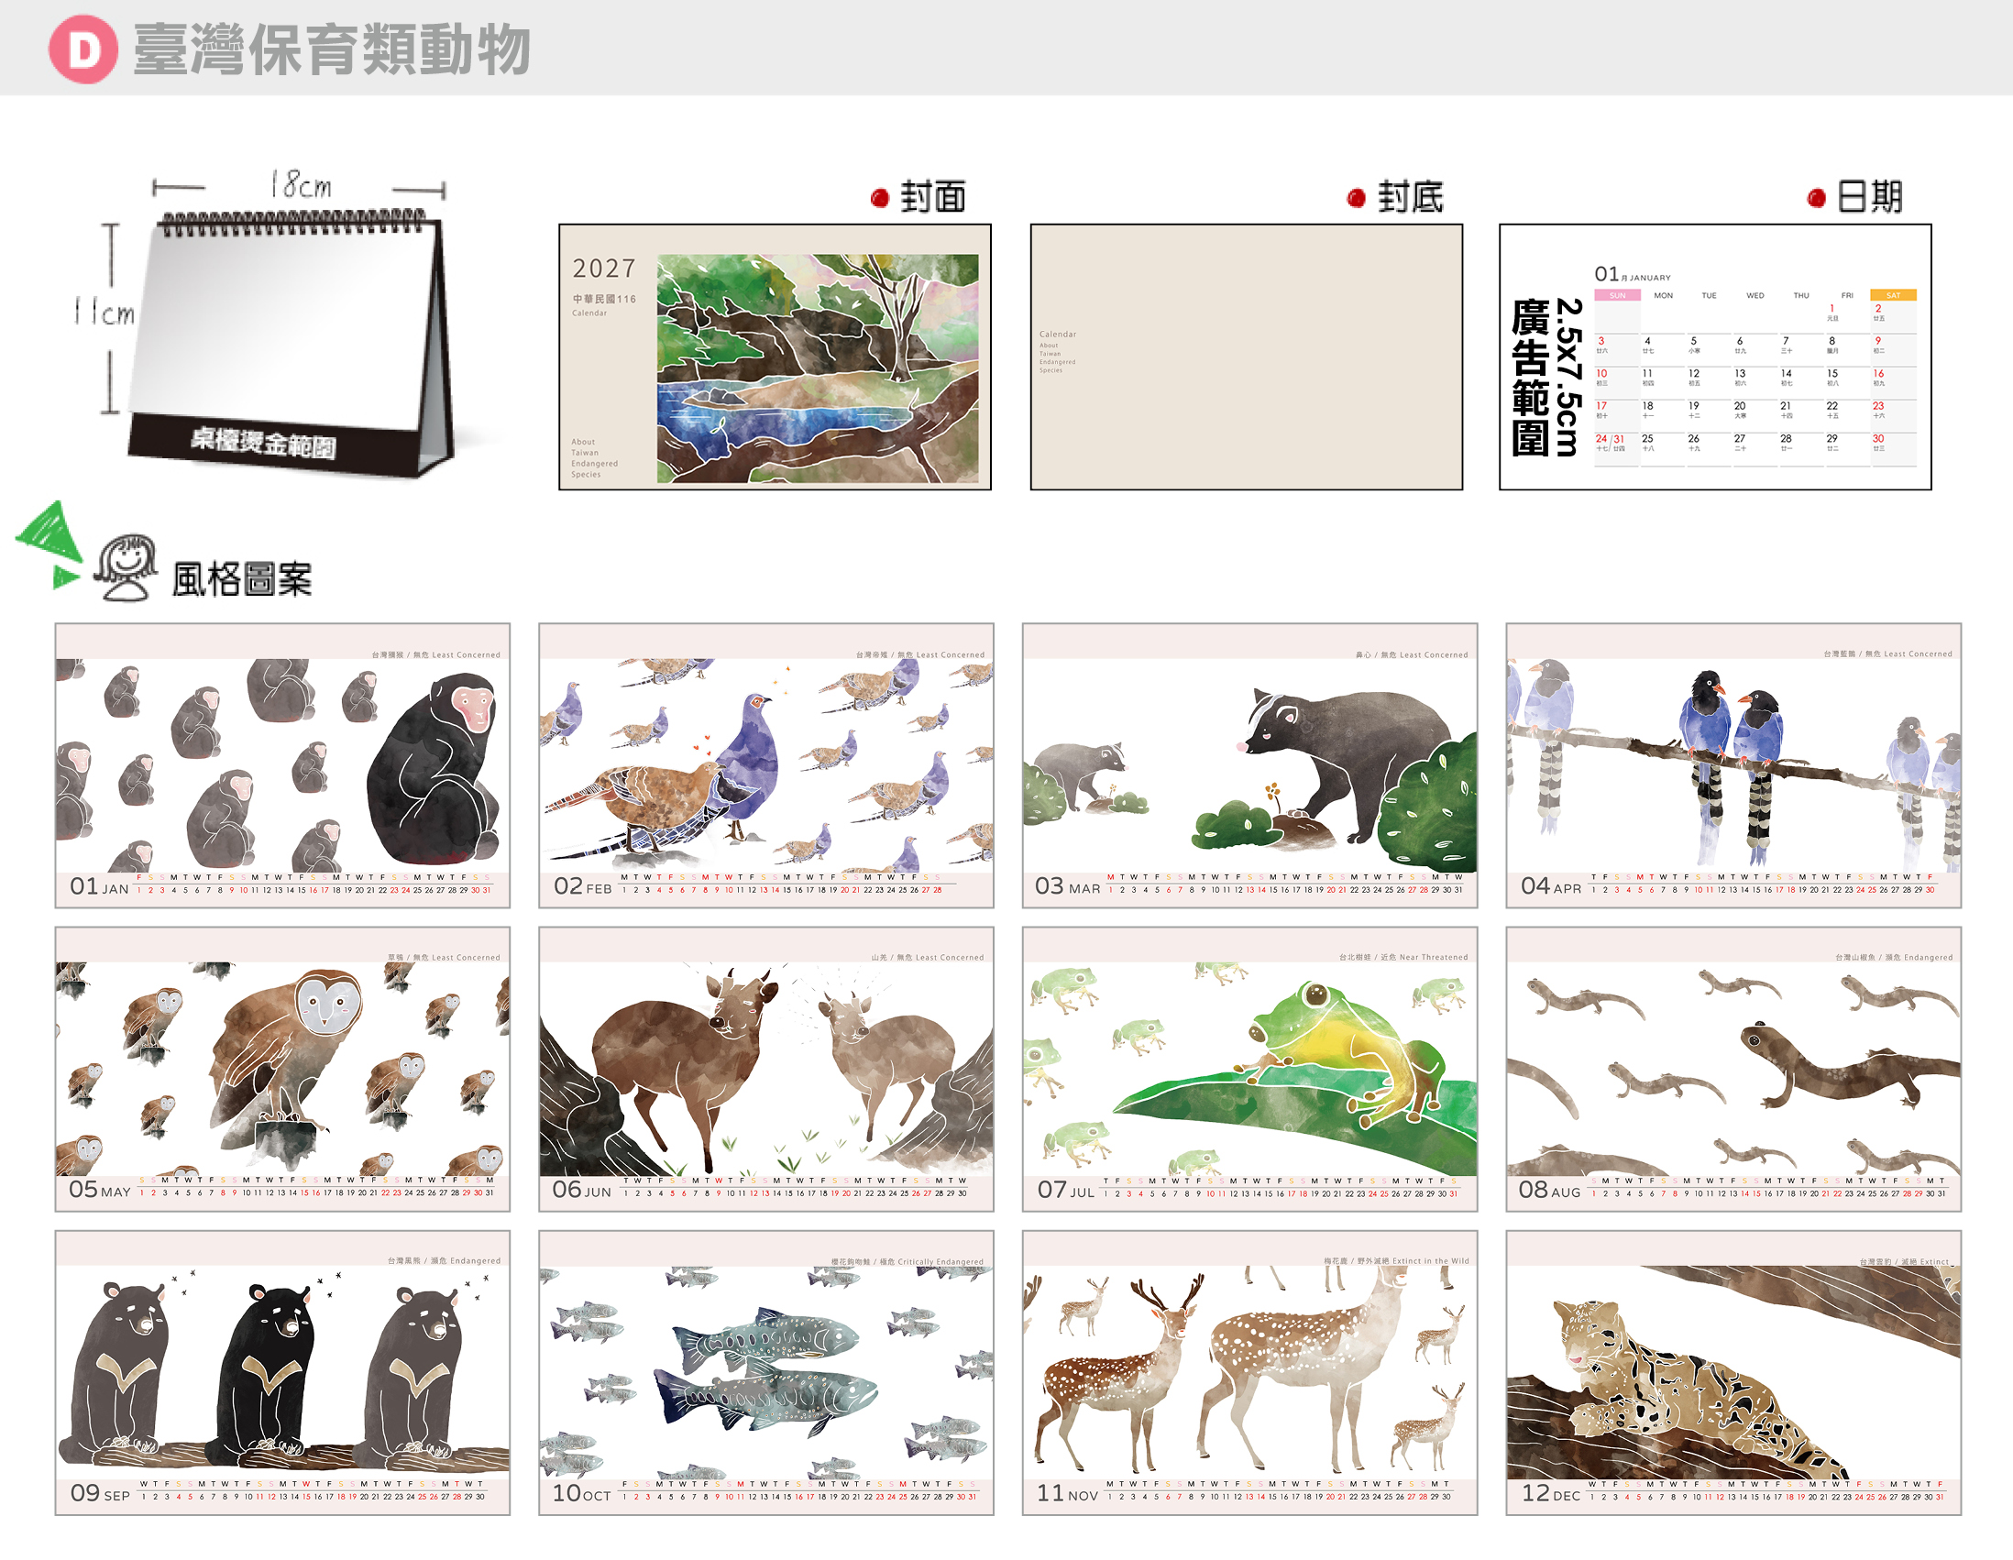2013x1560 pixels.
Task: Select the 02 FEB pheasant page
Action: [x=766, y=765]
